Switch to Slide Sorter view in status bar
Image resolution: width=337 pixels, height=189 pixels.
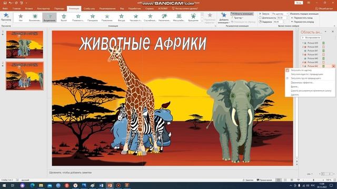pyautogui.click(x=285, y=180)
